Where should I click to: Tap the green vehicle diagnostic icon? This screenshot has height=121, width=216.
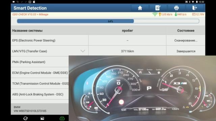pos(62,118)
